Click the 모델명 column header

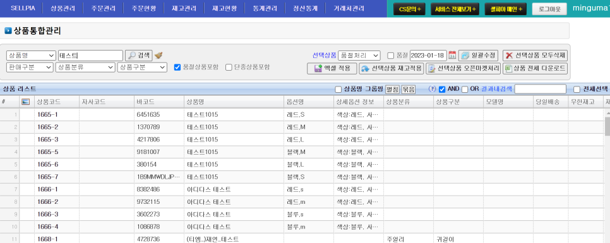point(508,102)
